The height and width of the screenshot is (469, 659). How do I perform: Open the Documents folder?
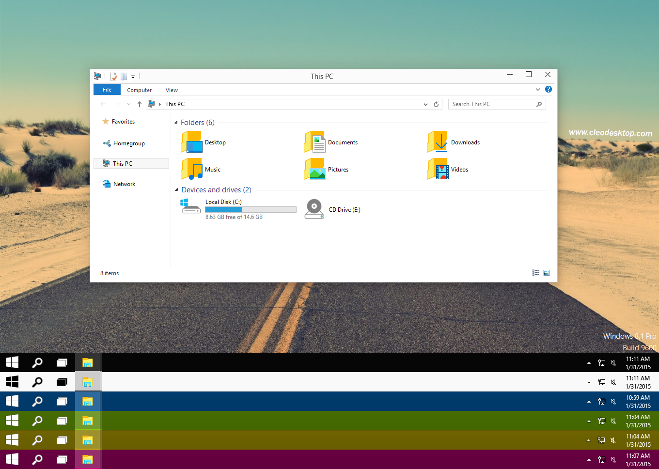click(x=343, y=142)
